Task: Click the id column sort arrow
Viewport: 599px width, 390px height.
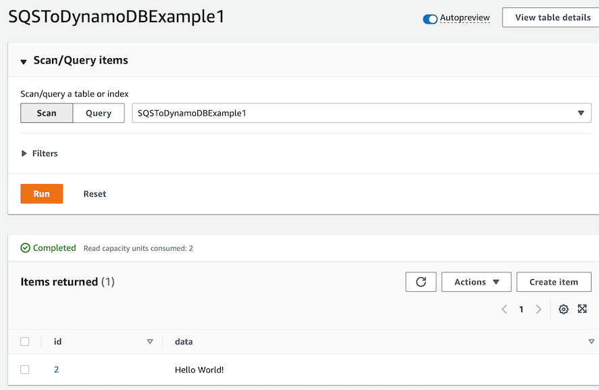Action: [x=150, y=341]
